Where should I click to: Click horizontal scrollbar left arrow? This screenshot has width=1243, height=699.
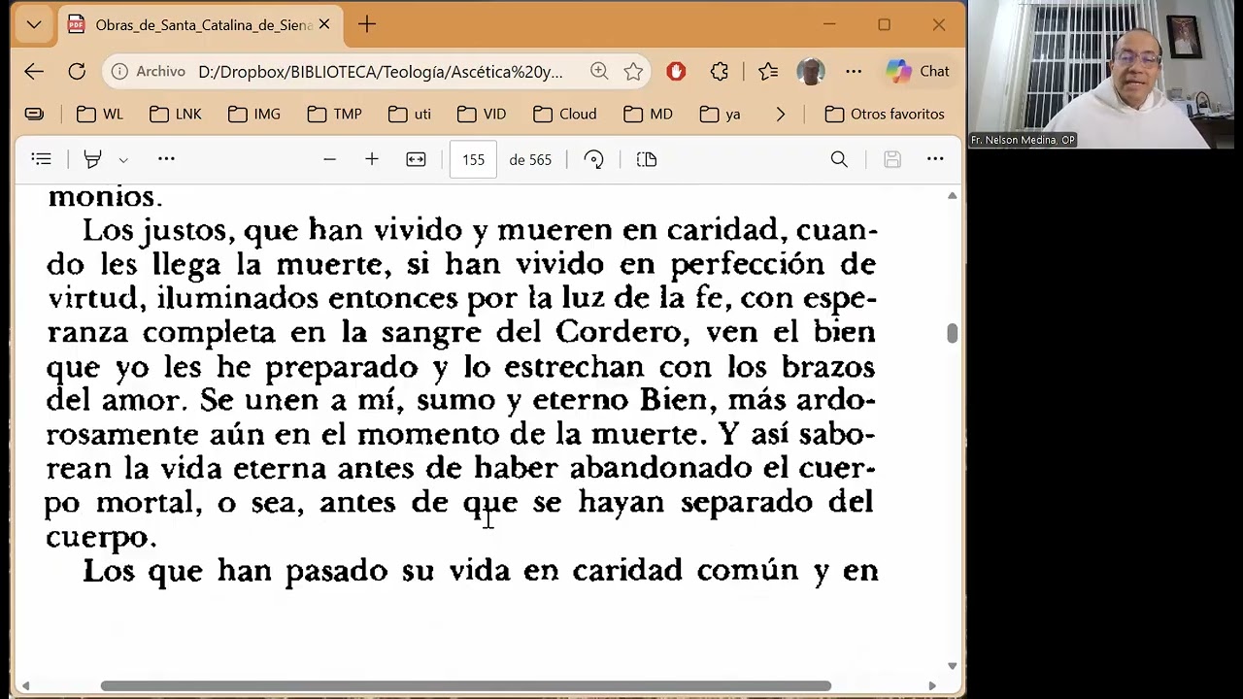click(x=25, y=686)
